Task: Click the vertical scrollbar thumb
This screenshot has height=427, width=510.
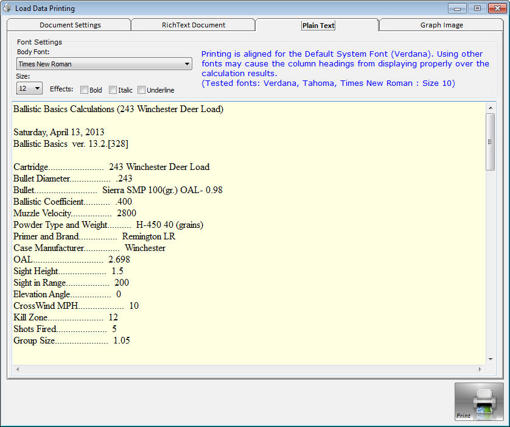Action: click(x=490, y=141)
